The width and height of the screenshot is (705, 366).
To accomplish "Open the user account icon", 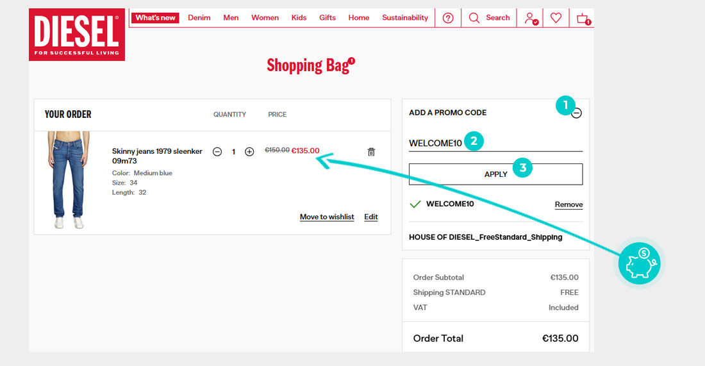I will tap(531, 18).
